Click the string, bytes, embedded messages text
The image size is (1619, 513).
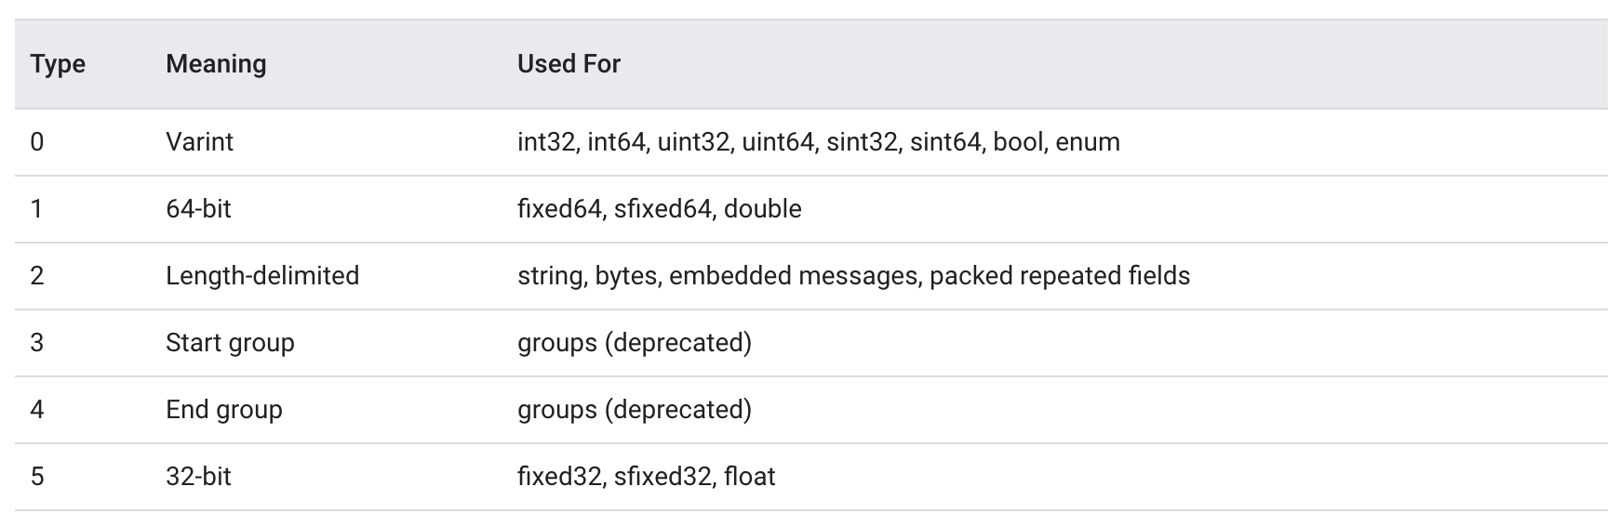[853, 276]
